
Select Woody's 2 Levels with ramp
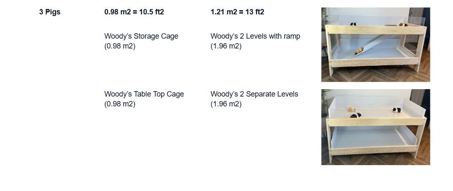255,36
